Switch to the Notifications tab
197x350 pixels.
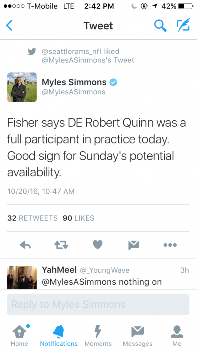tap(59, 335)
